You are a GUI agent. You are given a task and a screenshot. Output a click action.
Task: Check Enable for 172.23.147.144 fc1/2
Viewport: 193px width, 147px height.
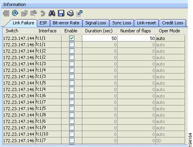pyautogui.click(x=72, y=51)
